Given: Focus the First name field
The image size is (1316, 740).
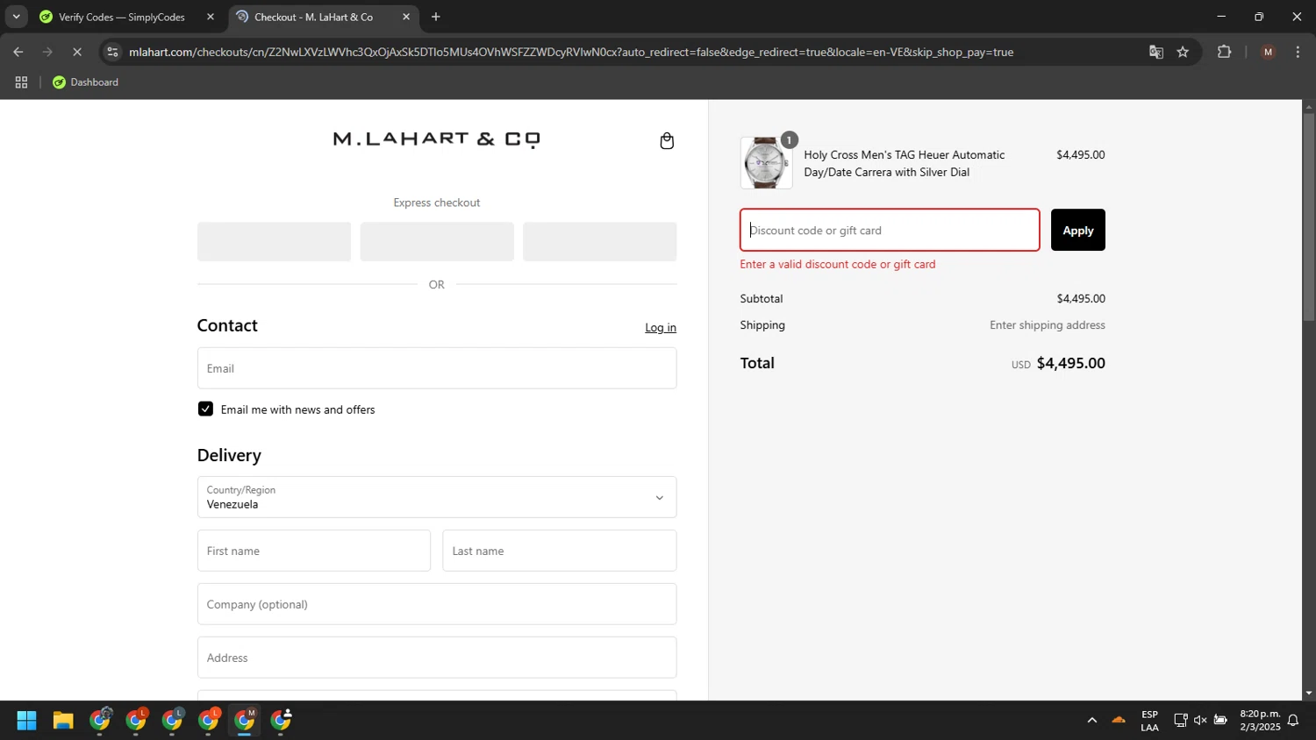Looking at the screenshot, I should pyautogui.click(x=314, y=551).
